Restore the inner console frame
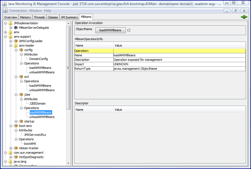This screenshot has height=169, width=251. [x=235, y=11]
